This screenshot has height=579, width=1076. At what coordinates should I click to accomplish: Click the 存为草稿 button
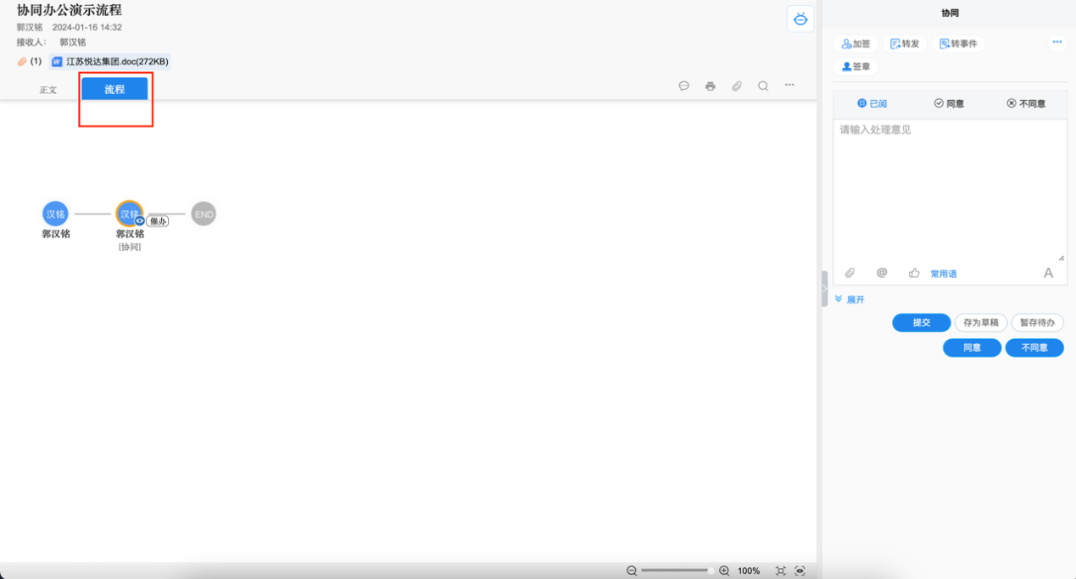pos(981,322)
